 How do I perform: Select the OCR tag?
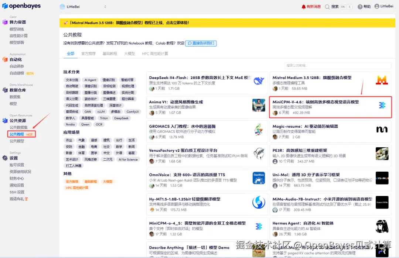[99, 124]
